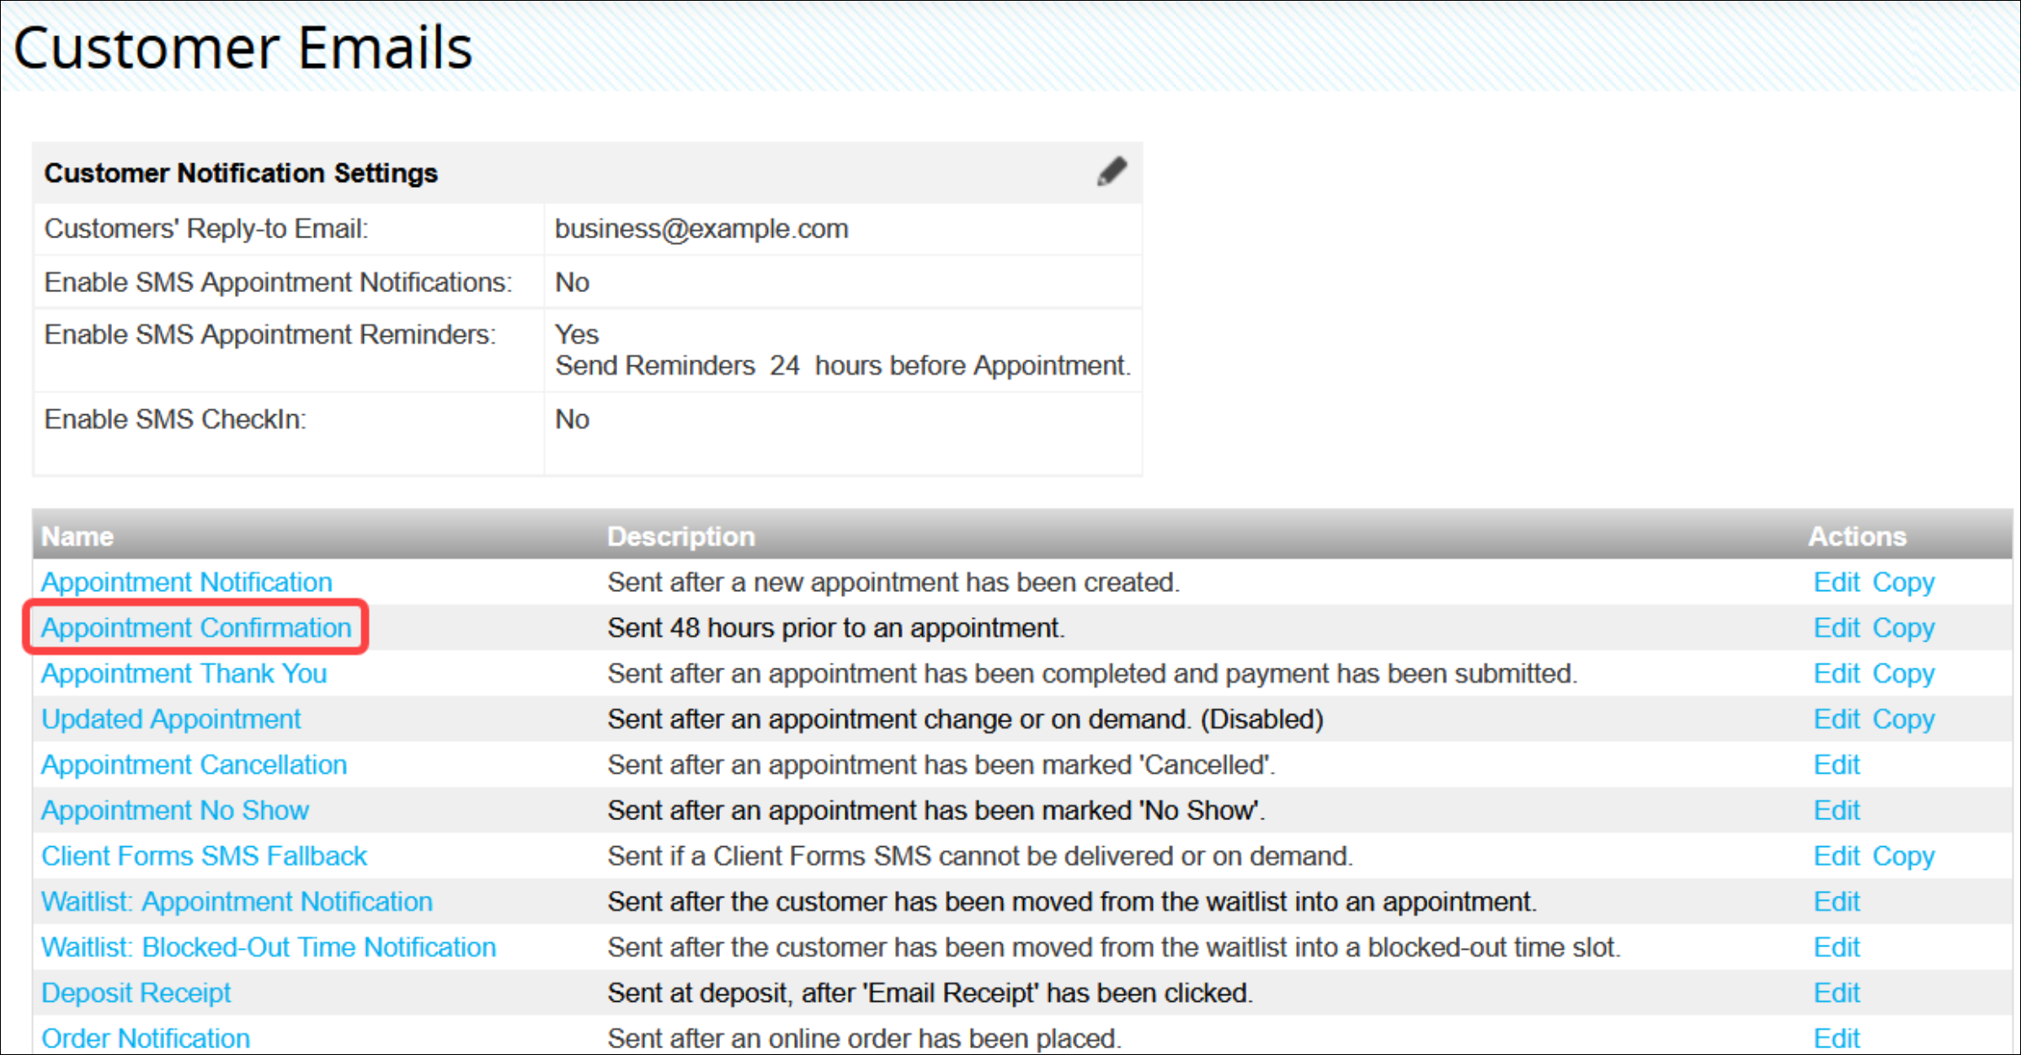Screen dimensions: 2021x1055
Task: Open the Appointment Cancellation email template
Action: click(193, 765)
